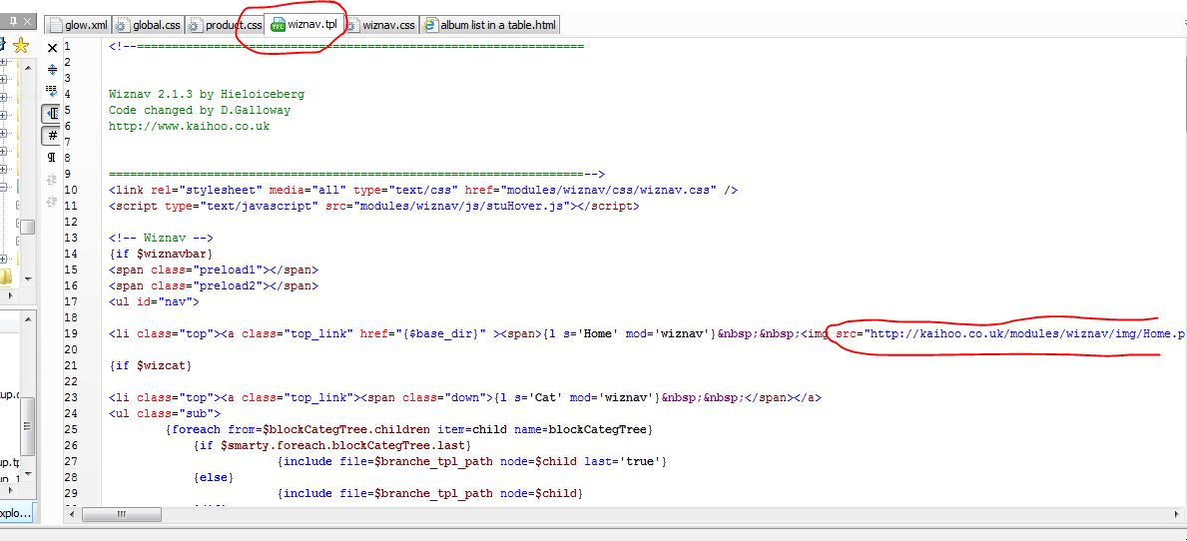This screenshot has width=1187, height=541.
Task: Select the wiznav.tpl tab
Action: (x=304, y=25)
